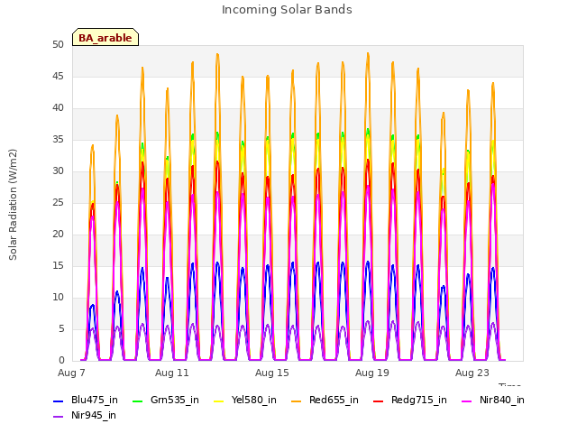Toggle Blu475_in series in legend
The image size is (577, 433).
click(86, 401)
